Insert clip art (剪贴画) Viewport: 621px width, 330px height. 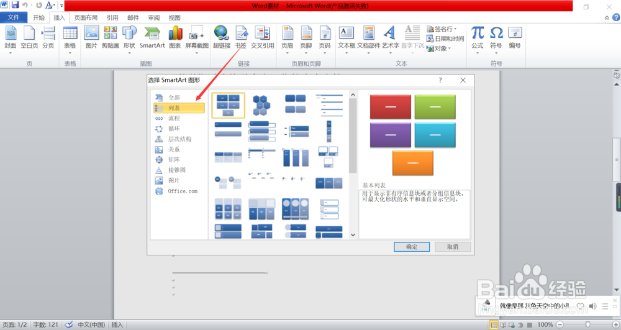[x=111, y=38]
